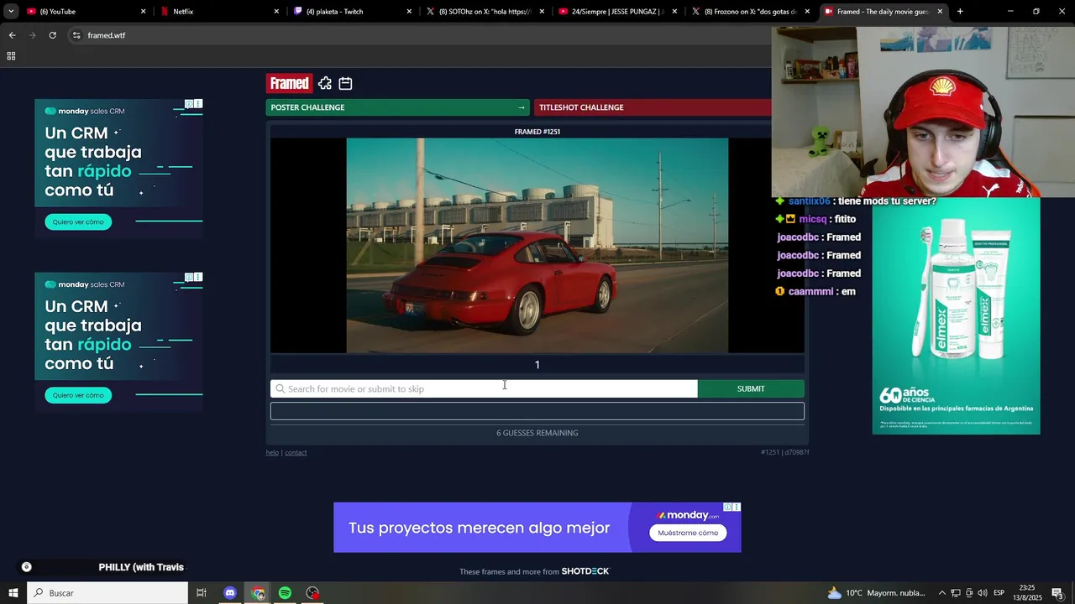Go back in browser history
Image resolution: width=1075 pixels, height=604 pixels.
(12, 35)
